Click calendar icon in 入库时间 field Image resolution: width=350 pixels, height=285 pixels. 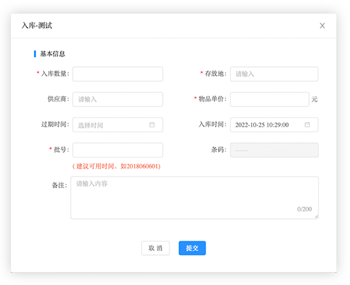(x=307, y=125)
